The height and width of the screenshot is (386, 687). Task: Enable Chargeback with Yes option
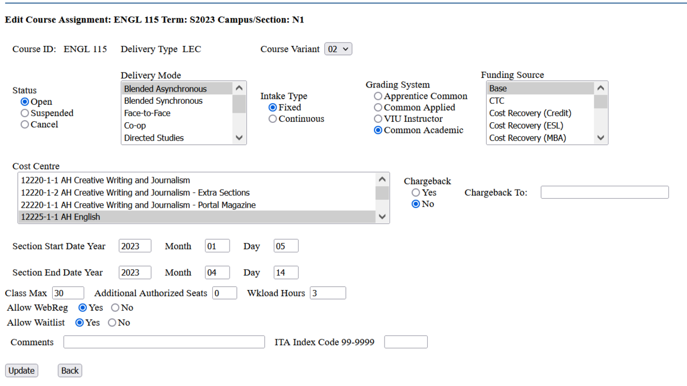415,192
